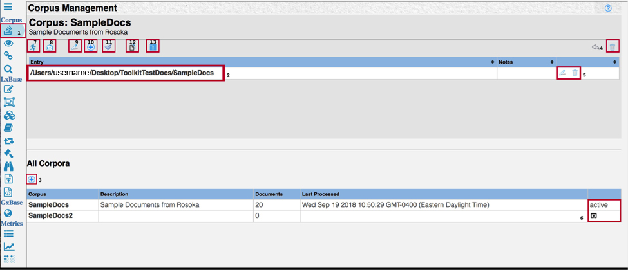Sort the table by Notes column sort arrows
The height and width of the screenshot is (270, 628).
coord(551,62)
